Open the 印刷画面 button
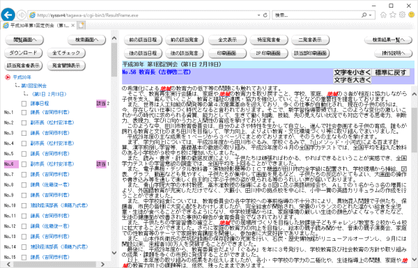Viewport: 418px width, 268px height. [x=227, y=54]
